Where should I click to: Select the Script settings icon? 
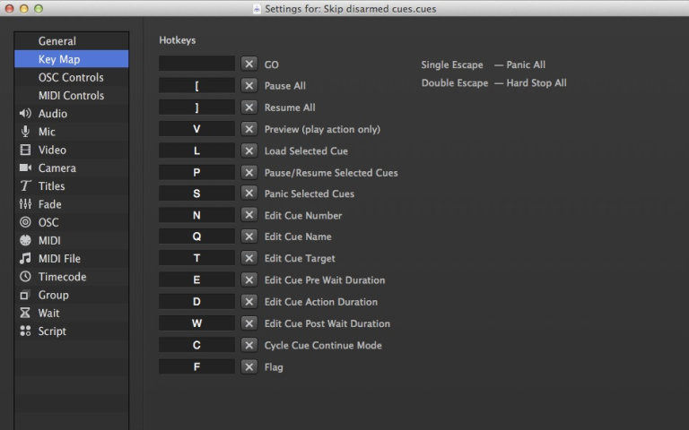coord(25,331)
